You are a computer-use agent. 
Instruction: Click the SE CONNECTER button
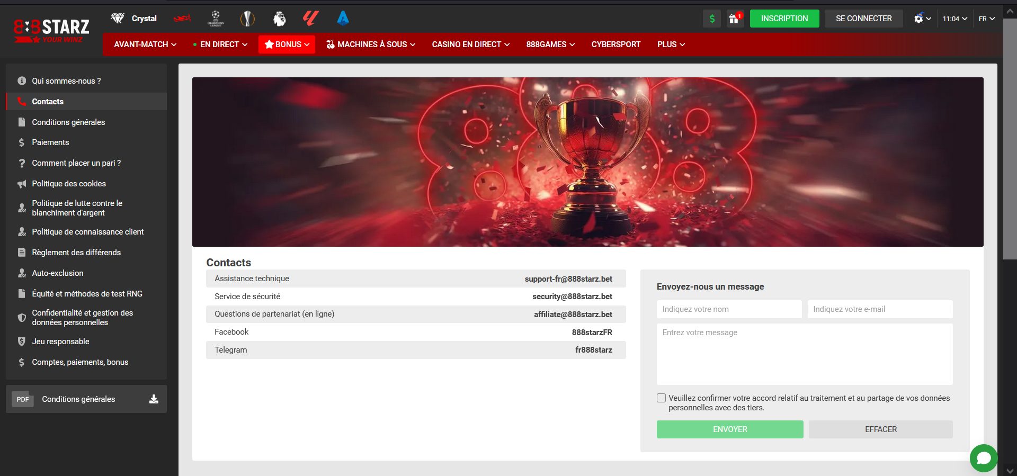[x=864, y=19]
